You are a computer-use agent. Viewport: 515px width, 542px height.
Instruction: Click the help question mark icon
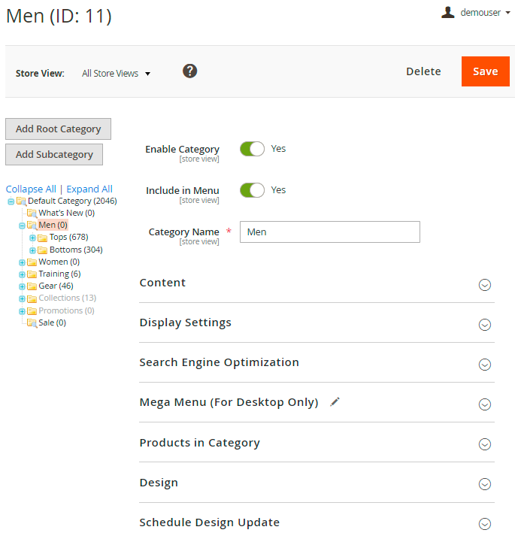pos(190,71)
